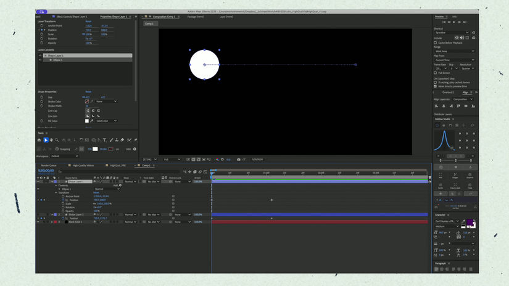Toggle If caching, play cached frames checkbox
The height and width of the screenshot is (286, 509).
coord(436,83)
